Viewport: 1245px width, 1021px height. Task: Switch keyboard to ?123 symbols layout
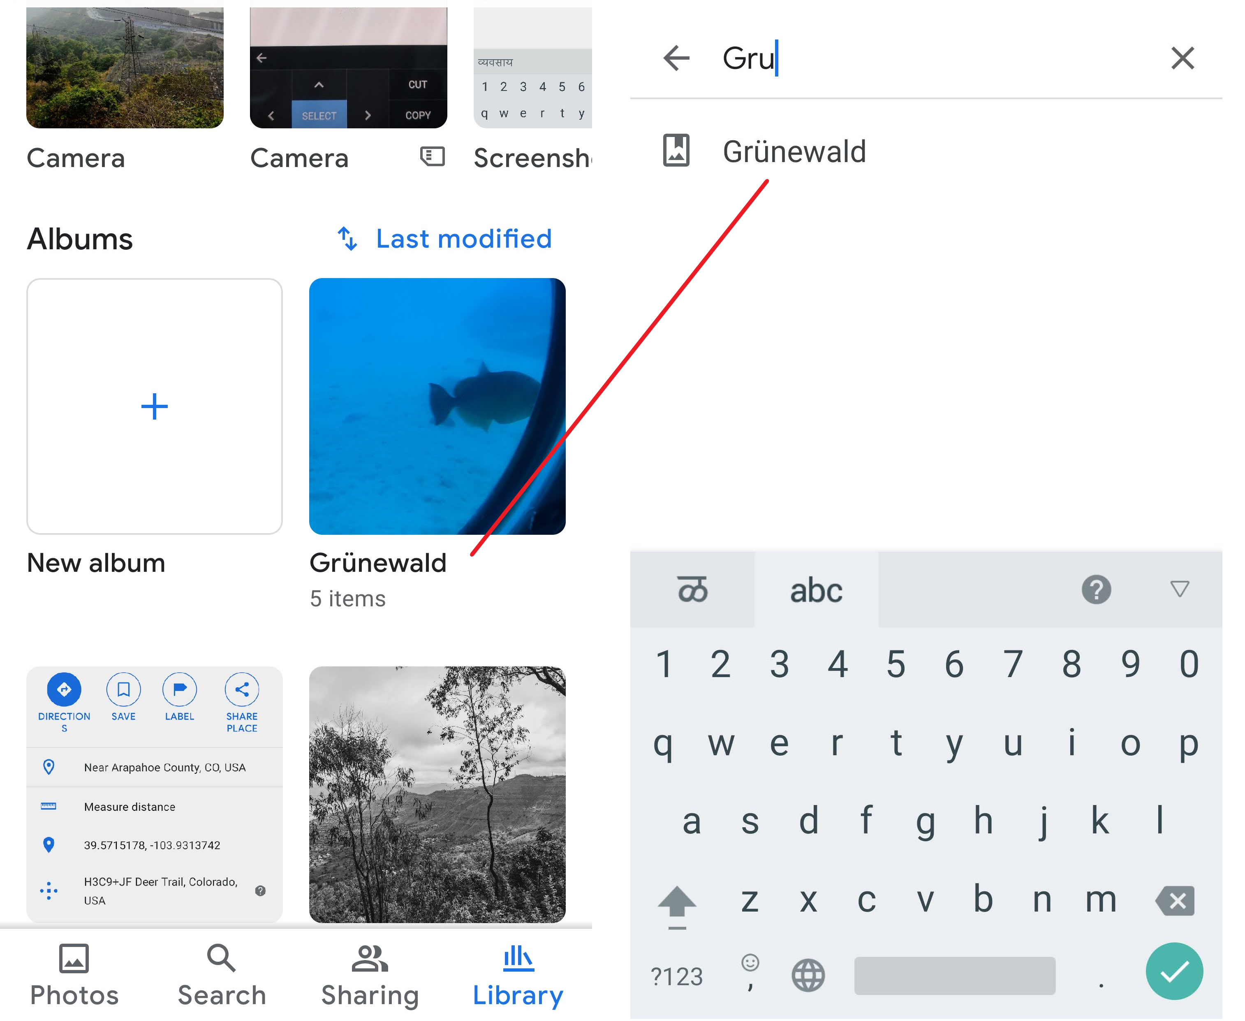(x=677, y=976)
